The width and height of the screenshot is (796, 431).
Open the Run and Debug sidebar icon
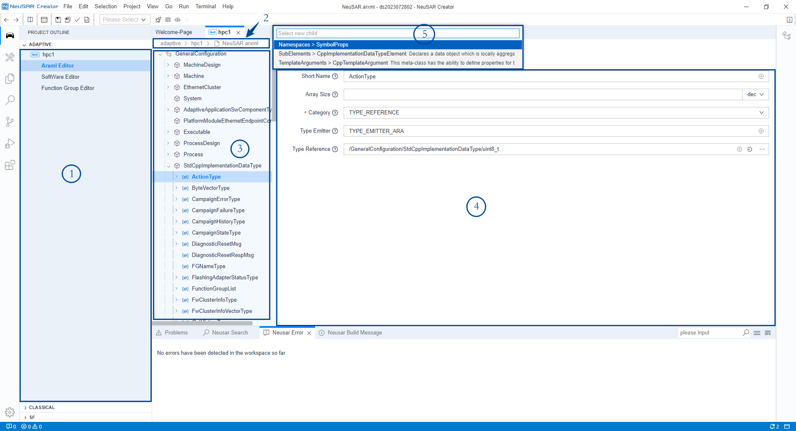click(x=10, y=143)
